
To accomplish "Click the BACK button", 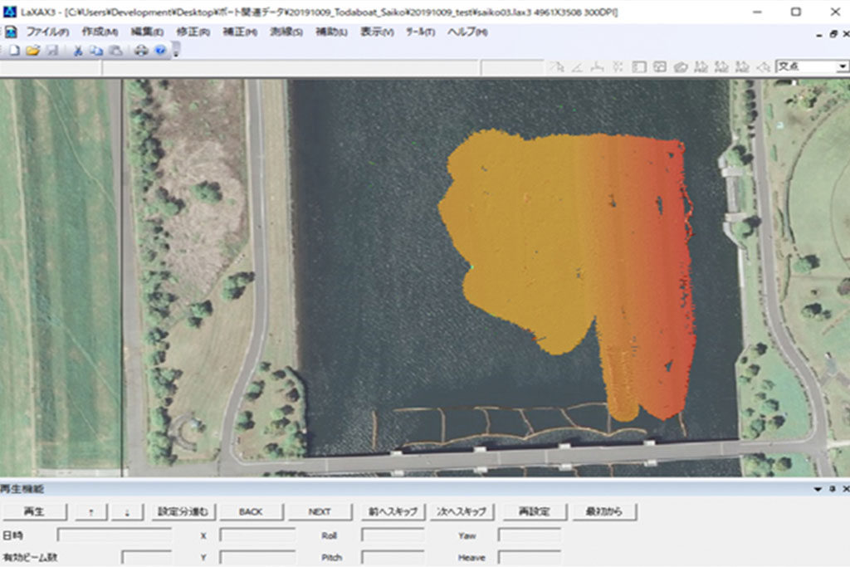I will point(251,511).
